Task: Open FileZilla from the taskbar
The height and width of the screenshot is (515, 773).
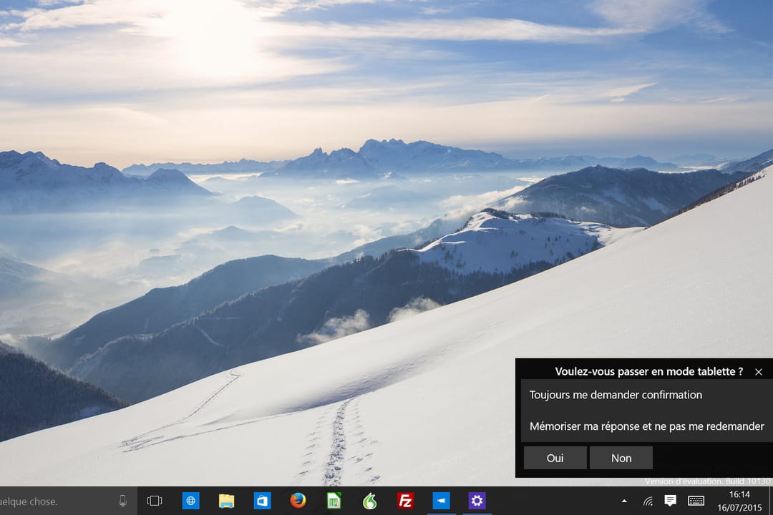Action: [406, 501]
